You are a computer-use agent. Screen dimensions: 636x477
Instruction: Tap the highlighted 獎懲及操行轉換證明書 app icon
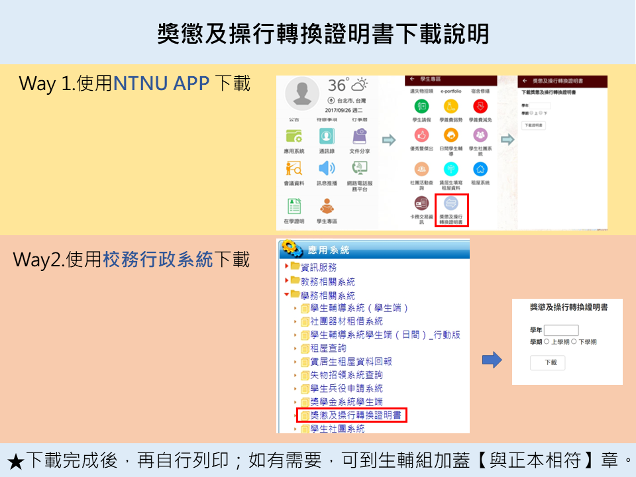(452, 204)
